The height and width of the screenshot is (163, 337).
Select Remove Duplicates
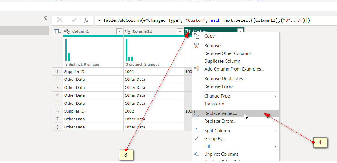pyautogui.click(x=236, y=78)
